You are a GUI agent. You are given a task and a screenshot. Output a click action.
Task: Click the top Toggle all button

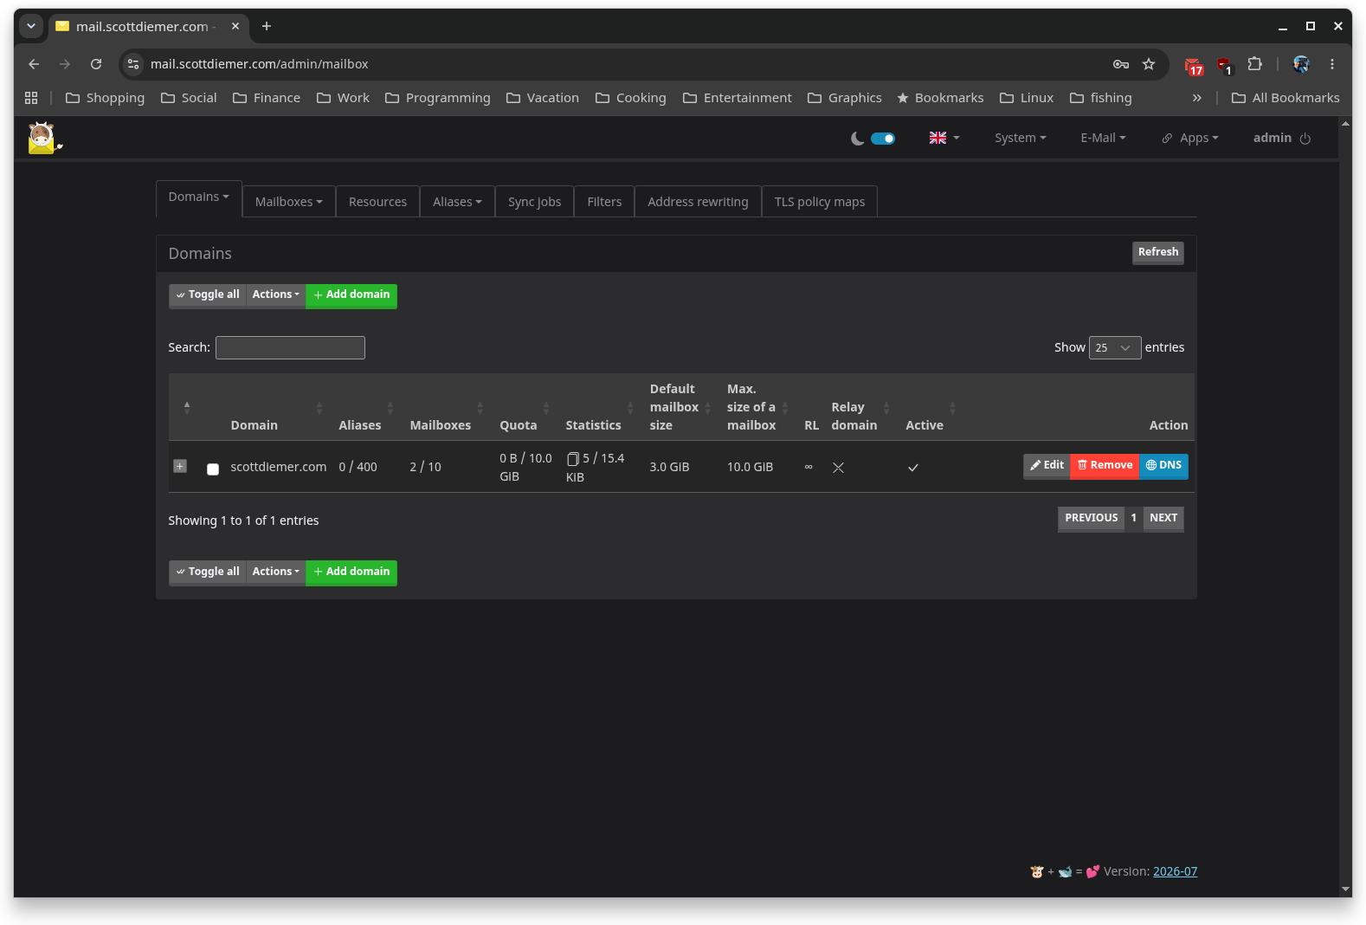[x=208, y=295]
